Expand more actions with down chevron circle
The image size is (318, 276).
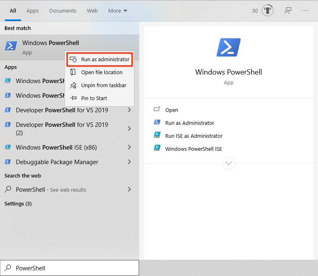[x=229, y=163]
